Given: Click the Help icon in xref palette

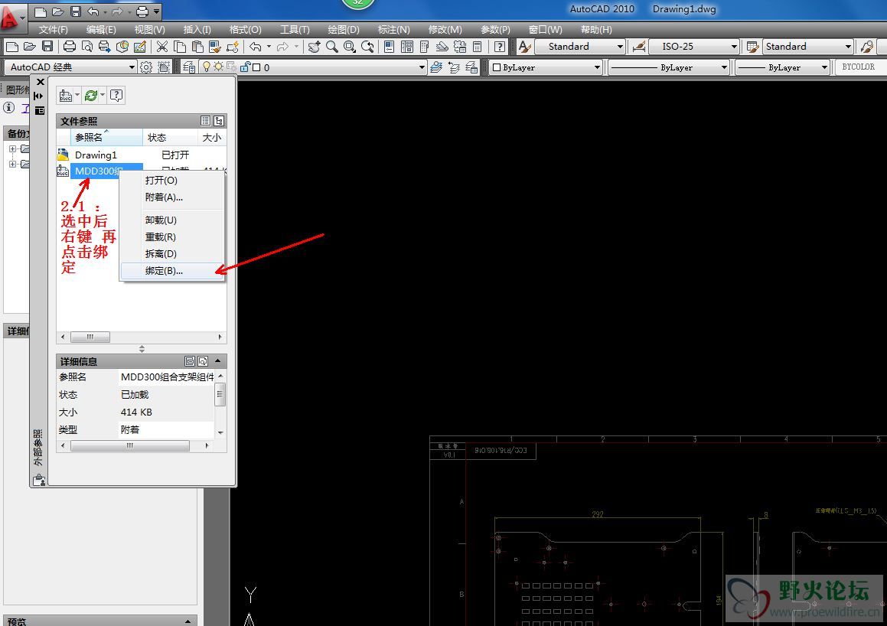Looking at the screenshot, I should click(x=116, y=96).
